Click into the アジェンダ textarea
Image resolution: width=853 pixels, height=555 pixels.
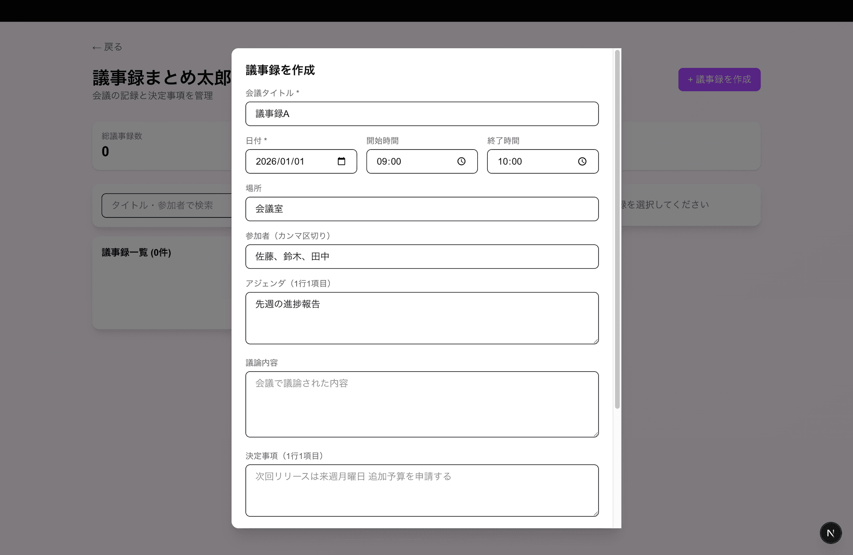422,318
